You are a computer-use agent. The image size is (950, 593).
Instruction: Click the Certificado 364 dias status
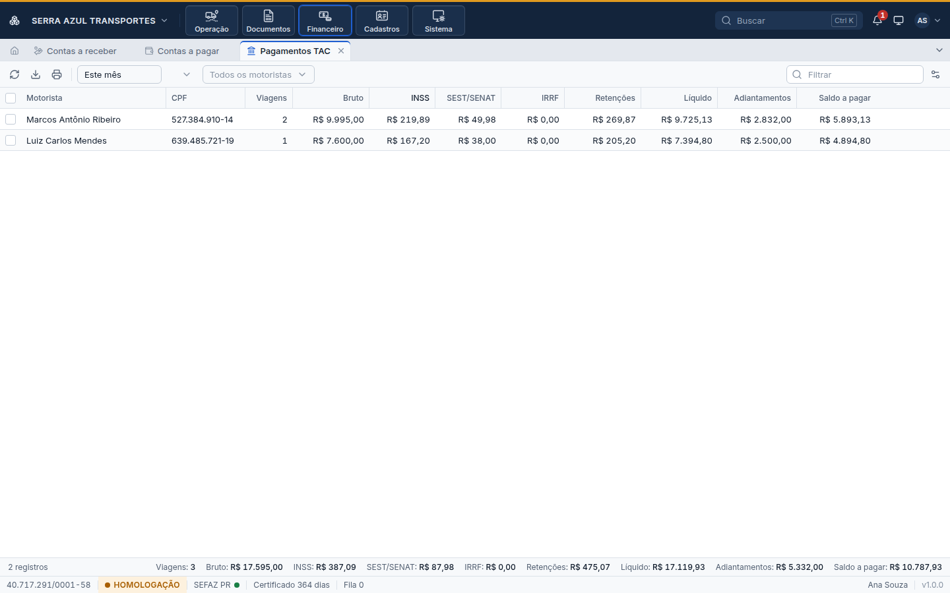[292, 585]
